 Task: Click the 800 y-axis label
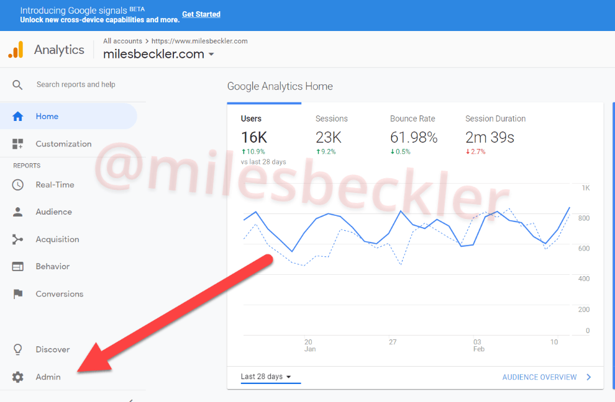pos(583,218)
